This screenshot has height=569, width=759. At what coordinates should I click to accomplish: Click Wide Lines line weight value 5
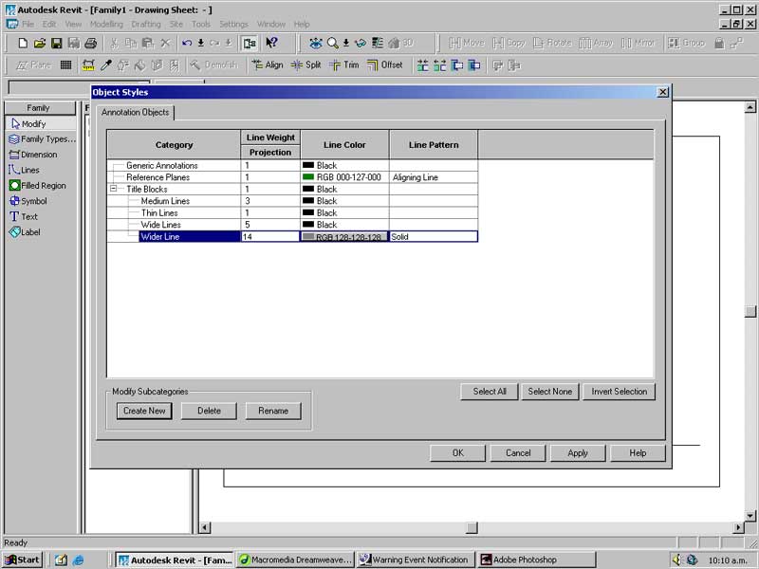(x=270, y=225)
